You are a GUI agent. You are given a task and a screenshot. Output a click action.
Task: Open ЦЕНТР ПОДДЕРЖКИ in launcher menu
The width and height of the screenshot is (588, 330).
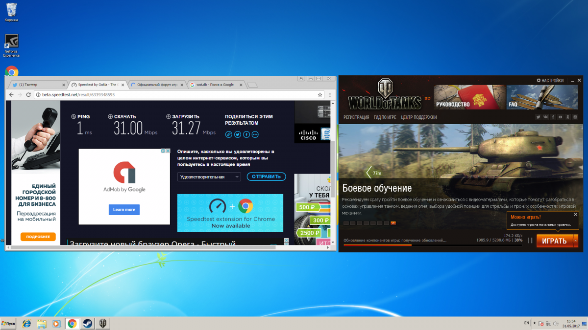419,117
